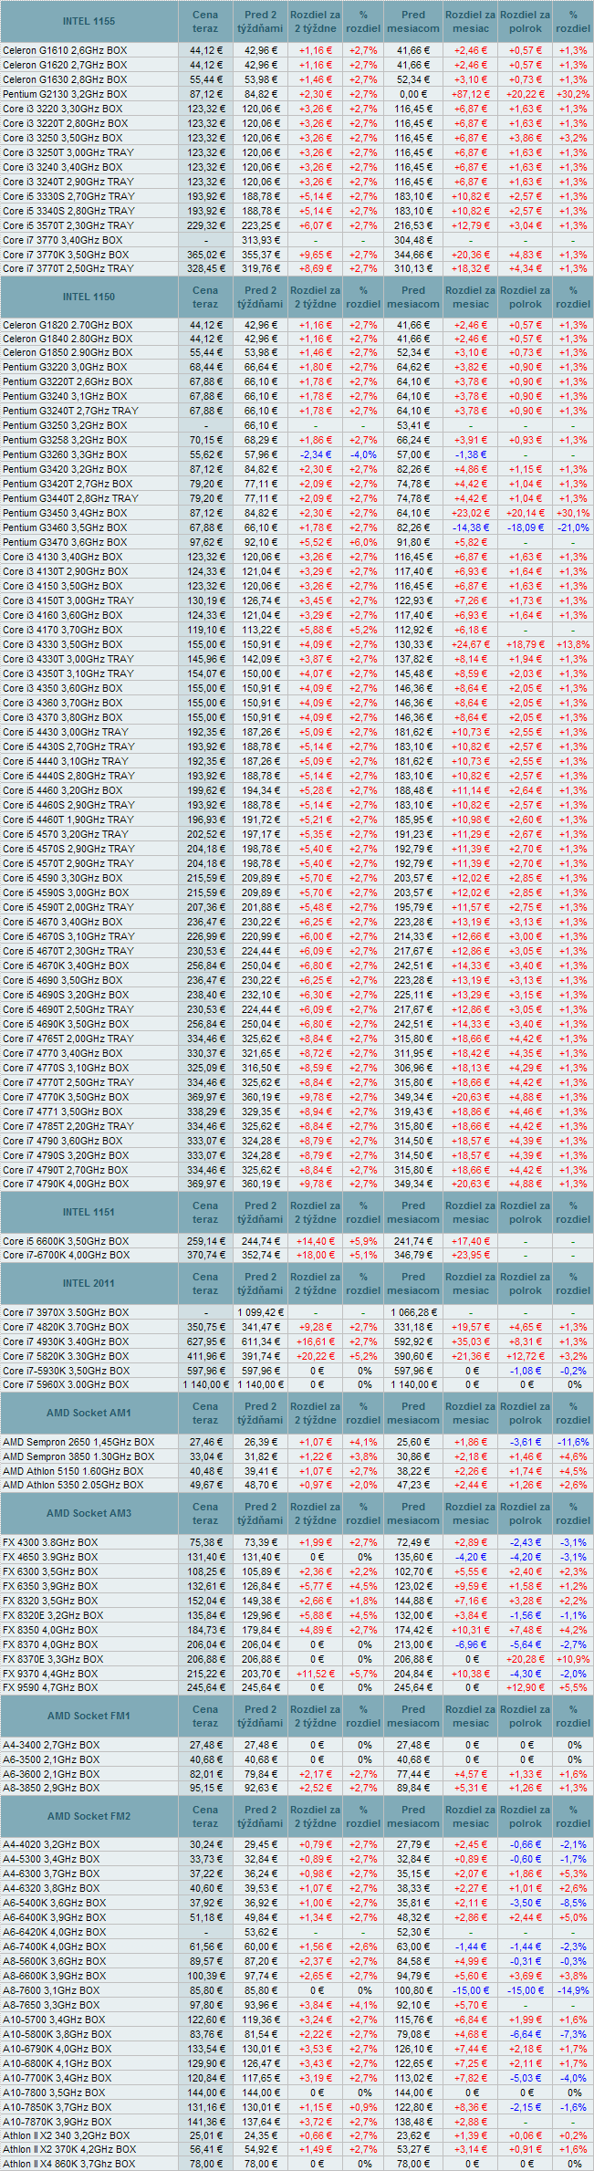Viewport: 594px width, 2171px height.
Task: Click the FX 9590 4,7GHz BOX name
Action: [x=50, y=1687]
